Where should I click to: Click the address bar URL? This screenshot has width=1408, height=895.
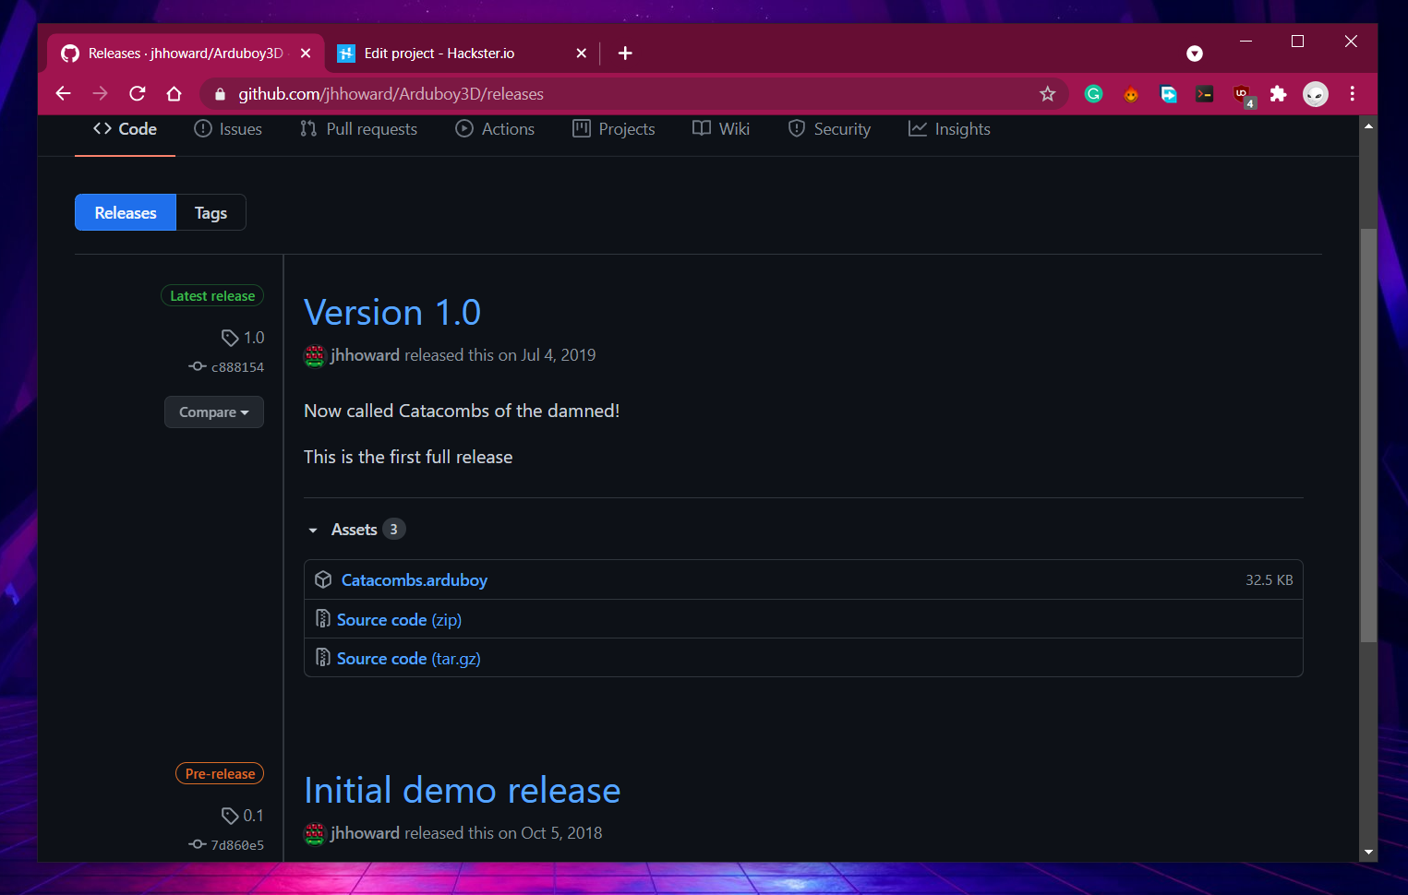pos(391,93)
